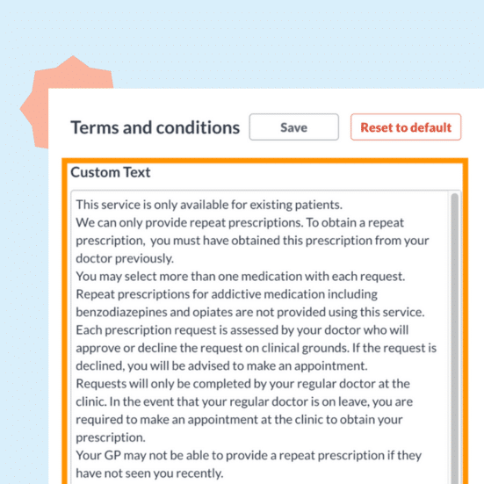
Task: Click the 'We can only provide repeat prescriptions' line
Action: (240, 223)
